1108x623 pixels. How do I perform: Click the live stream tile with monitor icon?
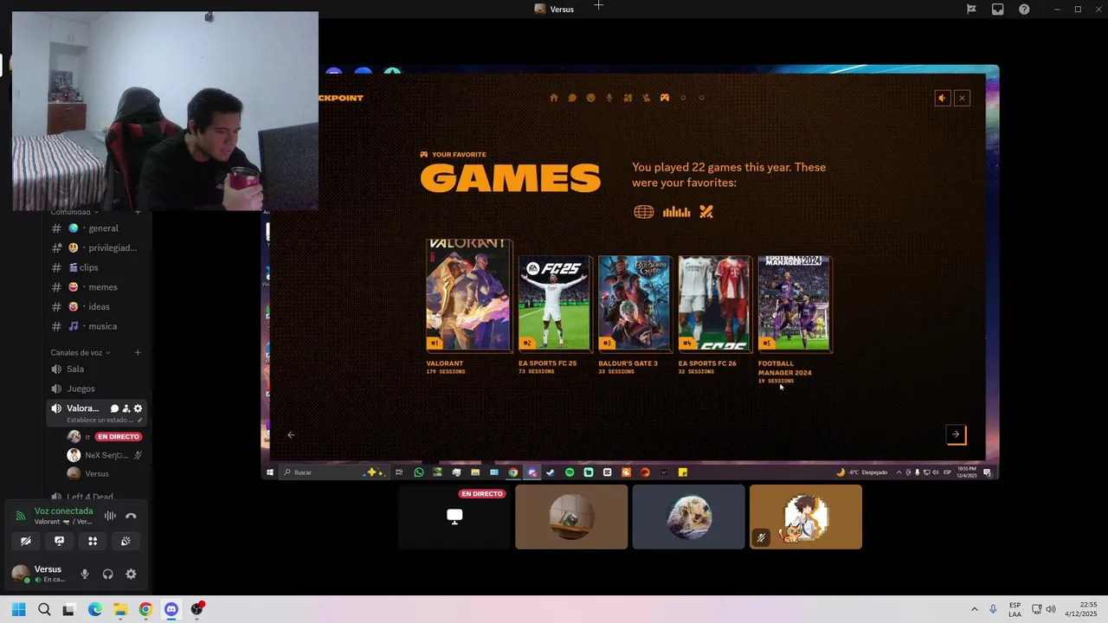click(454, 517)
